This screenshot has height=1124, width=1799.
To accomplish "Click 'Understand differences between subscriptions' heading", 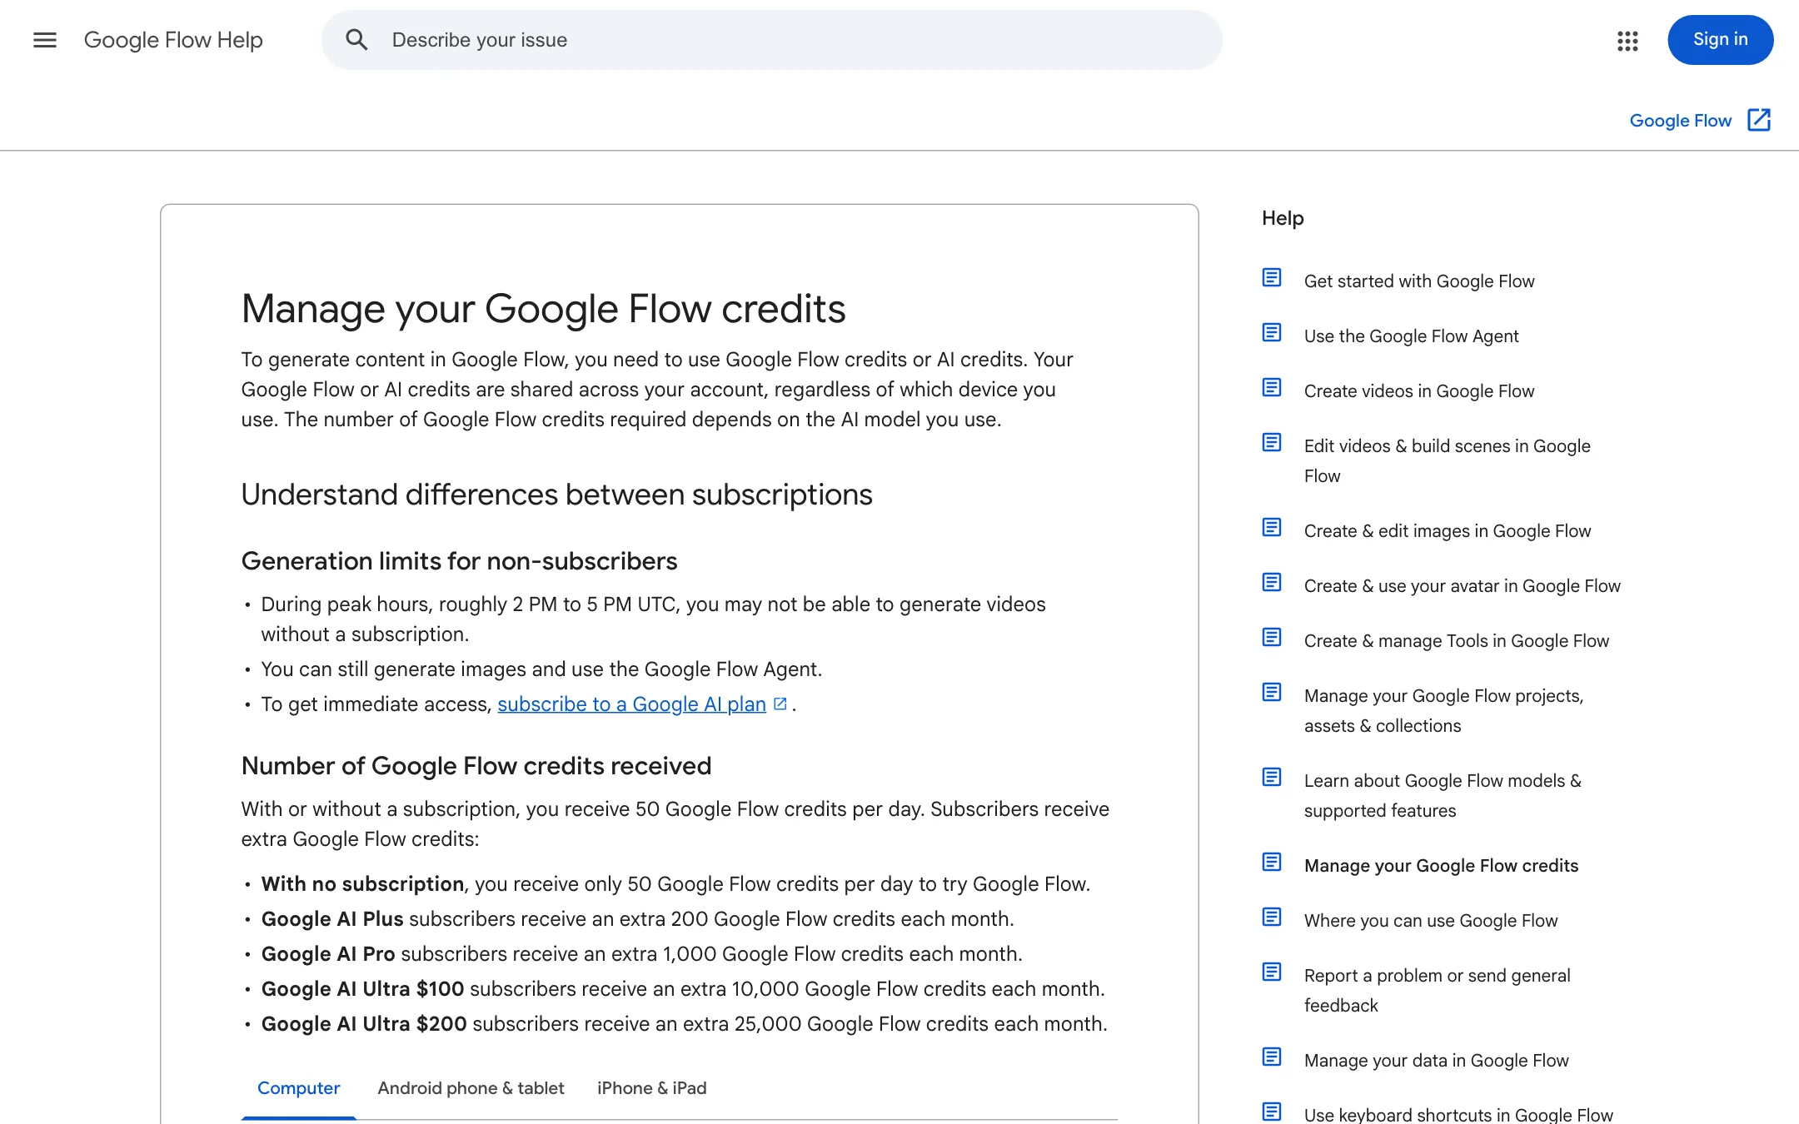I will click(x=556, y=495).
